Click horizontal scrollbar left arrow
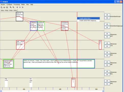 tap(1, 91)
